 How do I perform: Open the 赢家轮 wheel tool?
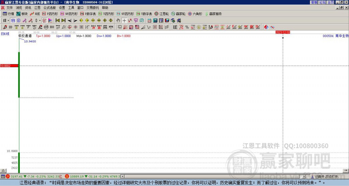[x=178, y=14]
